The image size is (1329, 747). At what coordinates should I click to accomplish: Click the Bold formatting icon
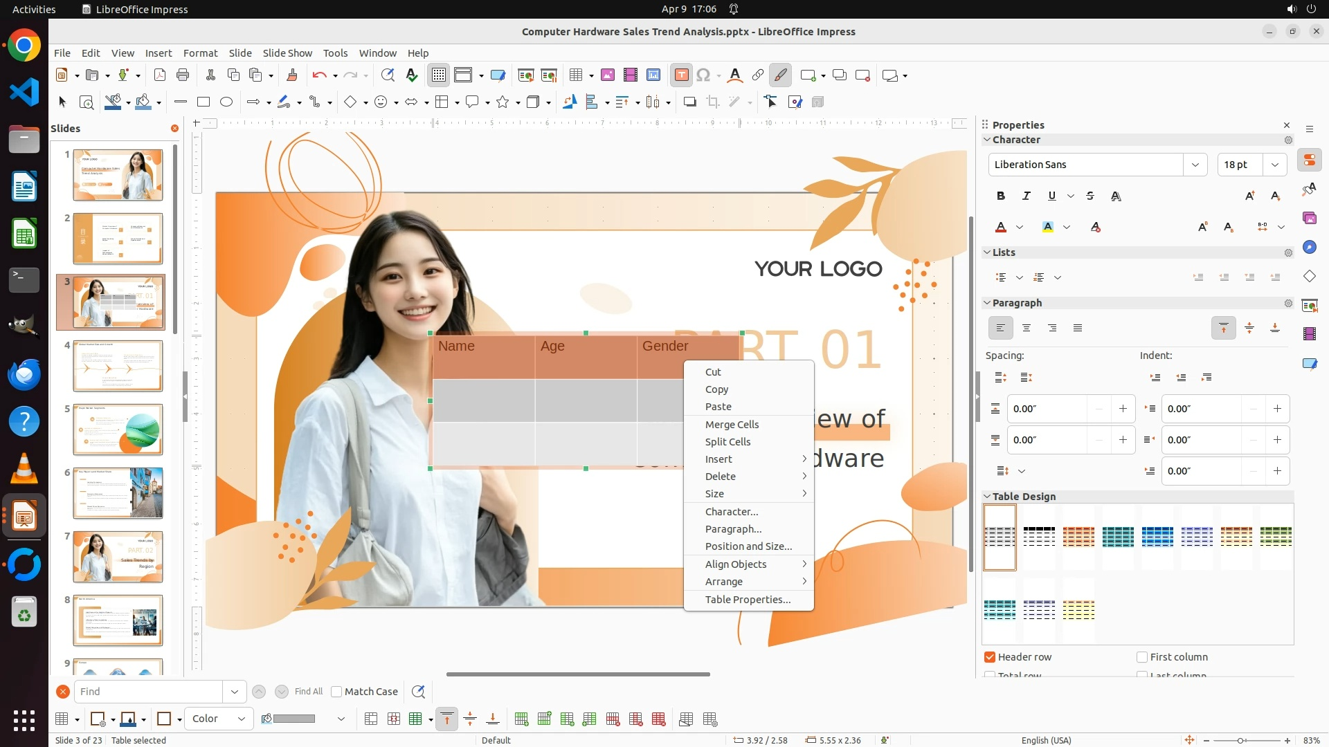click(1000, 196)
